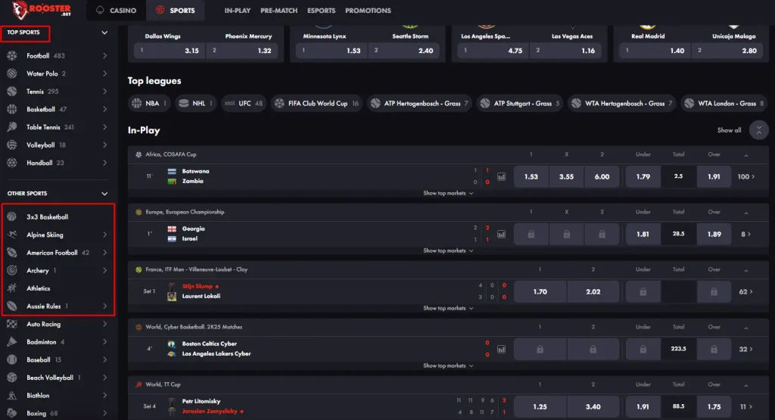Select the Handball icon
This screenshot has height=420, width=775.
click(x=12, y=163)
